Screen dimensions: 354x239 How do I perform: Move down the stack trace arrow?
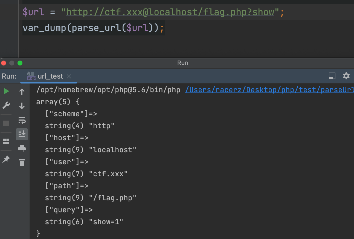tap(22, 106)
